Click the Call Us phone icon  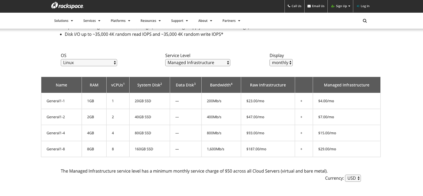[x=289, y=6]
